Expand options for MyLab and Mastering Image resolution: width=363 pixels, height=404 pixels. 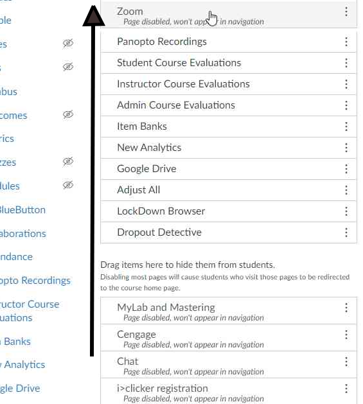pos(346,308)
